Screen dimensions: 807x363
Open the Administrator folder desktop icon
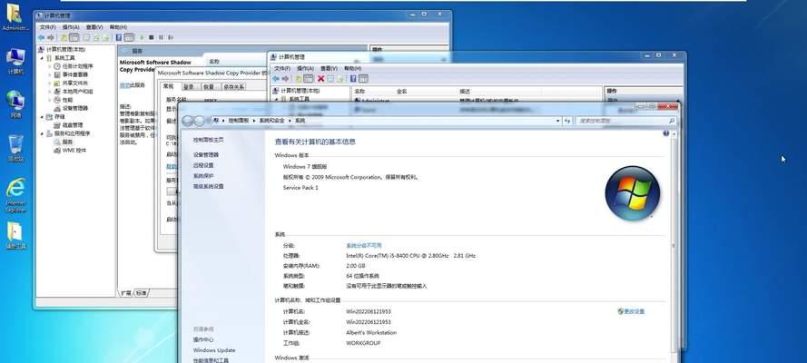[x=15, y=16]
